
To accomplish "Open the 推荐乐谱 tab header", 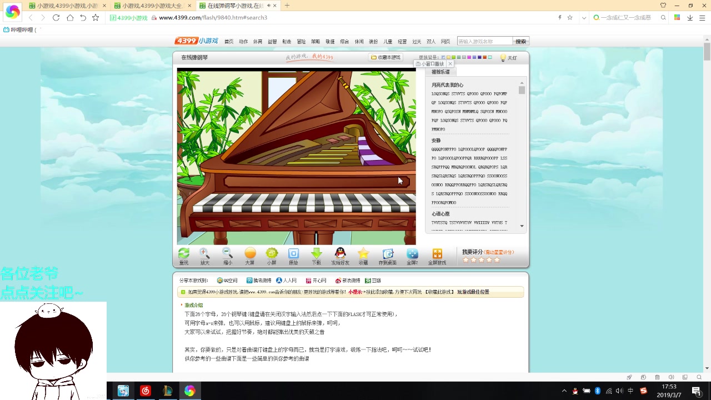I will tap(440, 72).
